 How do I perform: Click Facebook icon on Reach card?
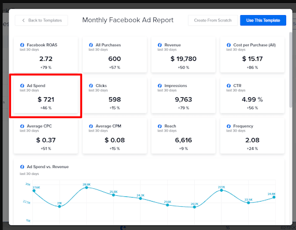[x=160, y=126]
